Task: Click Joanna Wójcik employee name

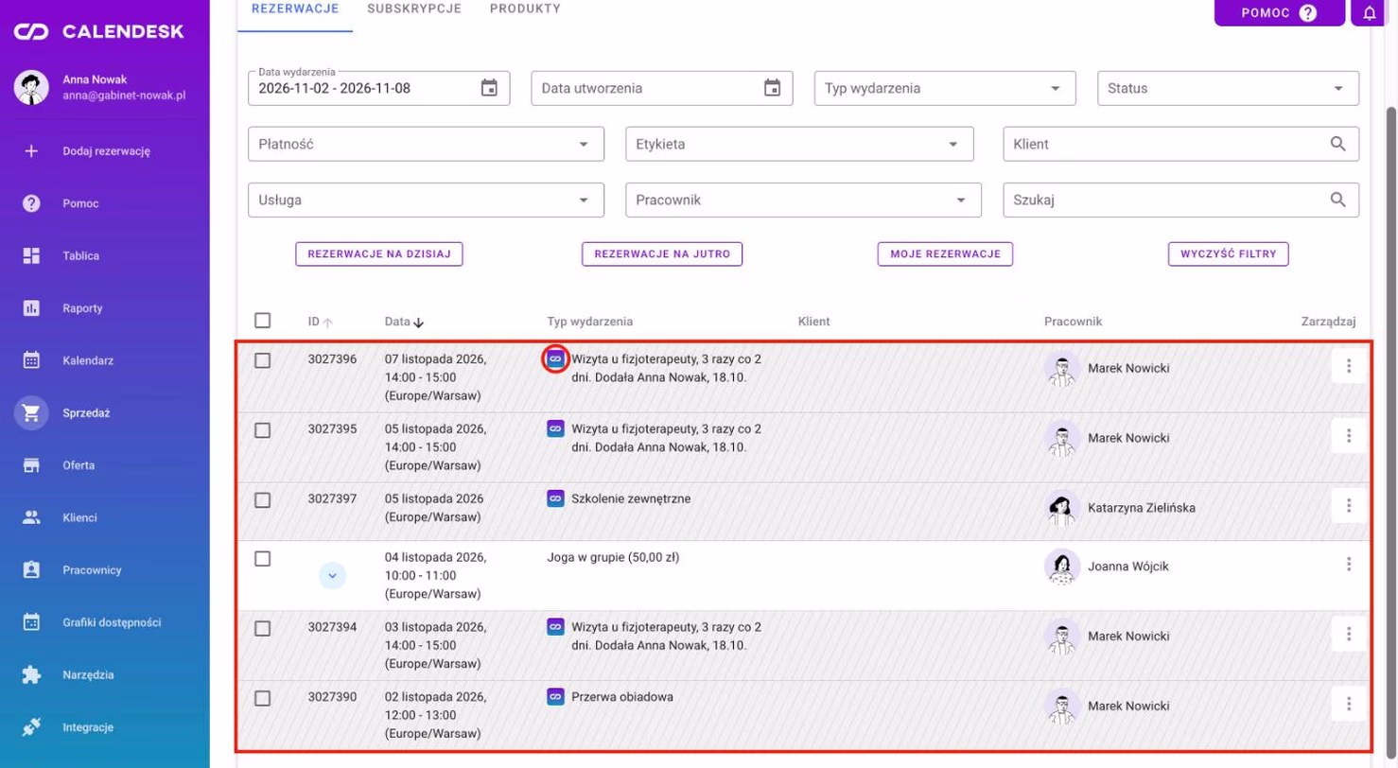Action: (1128, 566)
